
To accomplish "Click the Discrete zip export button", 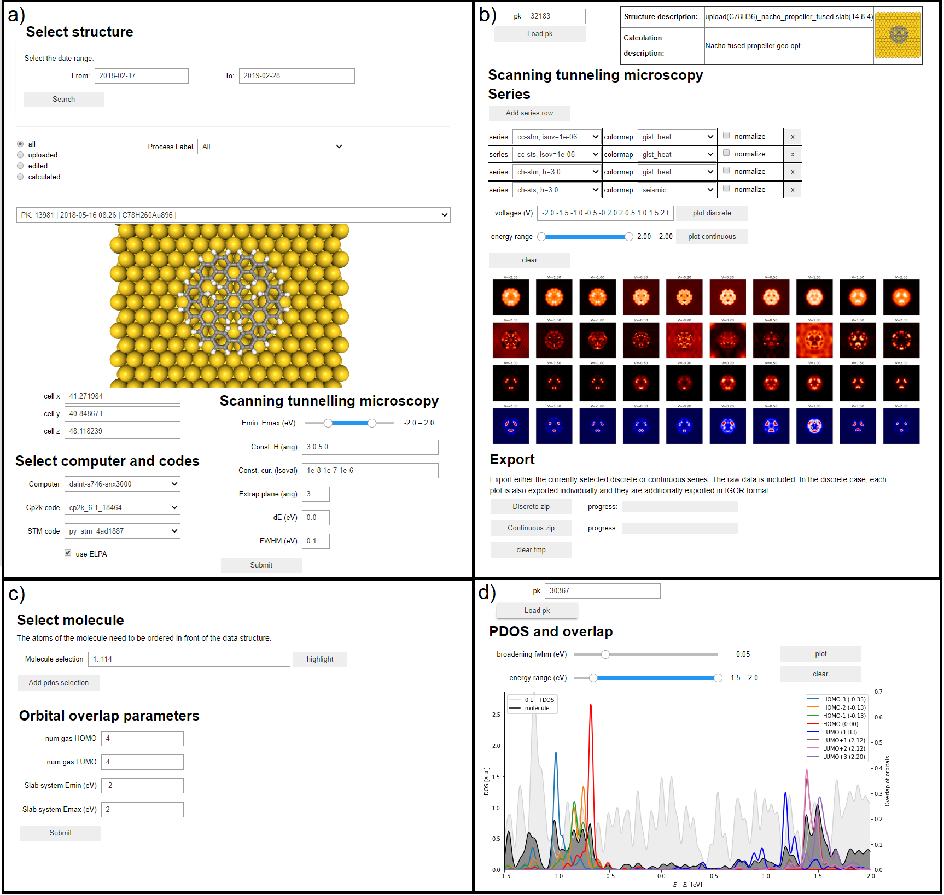I will [531, 507].
